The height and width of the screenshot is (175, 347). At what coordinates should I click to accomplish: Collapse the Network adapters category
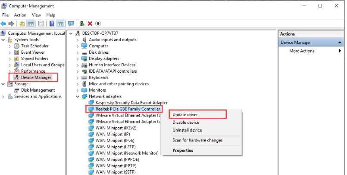click(78, 97)
